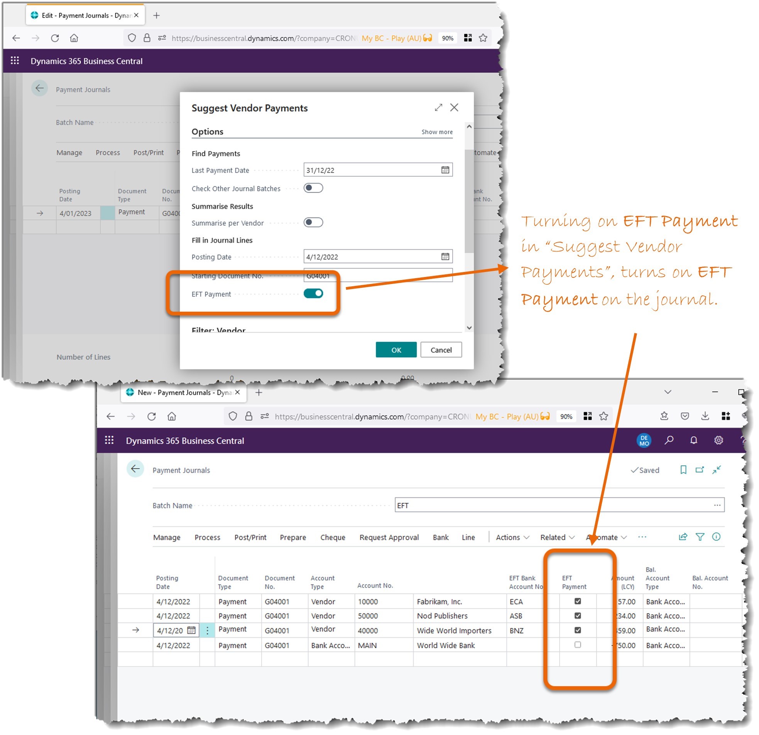Open app launcher in bottom window
Screen dimensions: 759x735
pyautogui.click(x=109, y=440)
